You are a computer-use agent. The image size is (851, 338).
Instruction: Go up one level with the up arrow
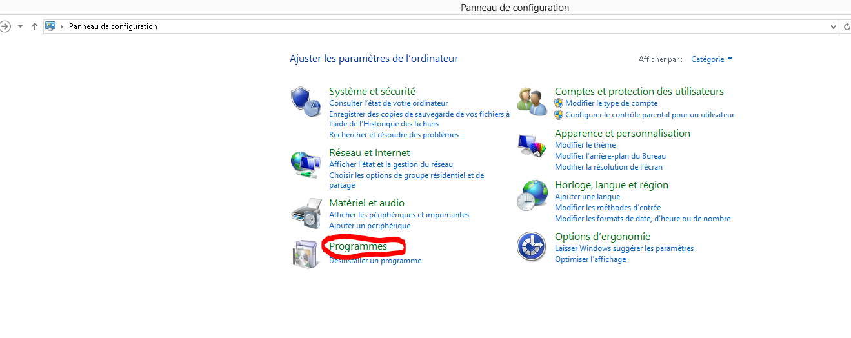coord(35,26)
